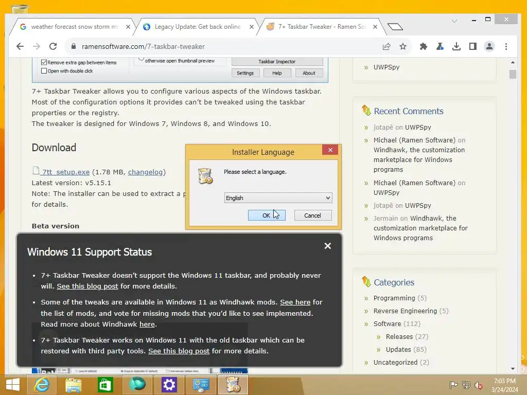Image resolution: width=527 pixels, height=395 pixels.
Task: Click the installer taskbar icon
Action: [x=233, y=385]
